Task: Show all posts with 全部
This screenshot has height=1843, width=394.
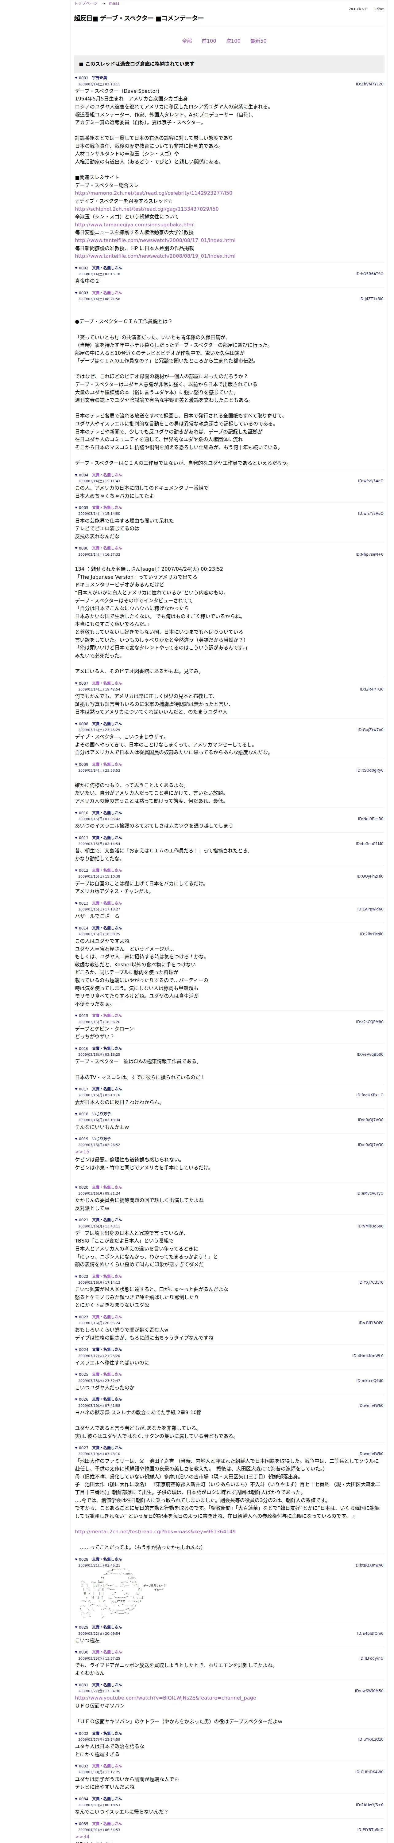Action: [x=187, y=41]
